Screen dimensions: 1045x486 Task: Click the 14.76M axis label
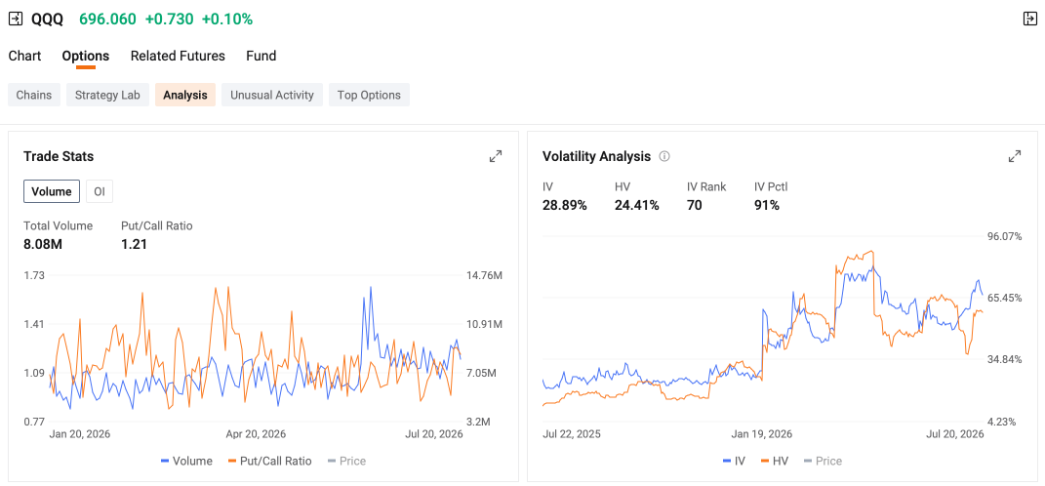[x=485, y=275]
